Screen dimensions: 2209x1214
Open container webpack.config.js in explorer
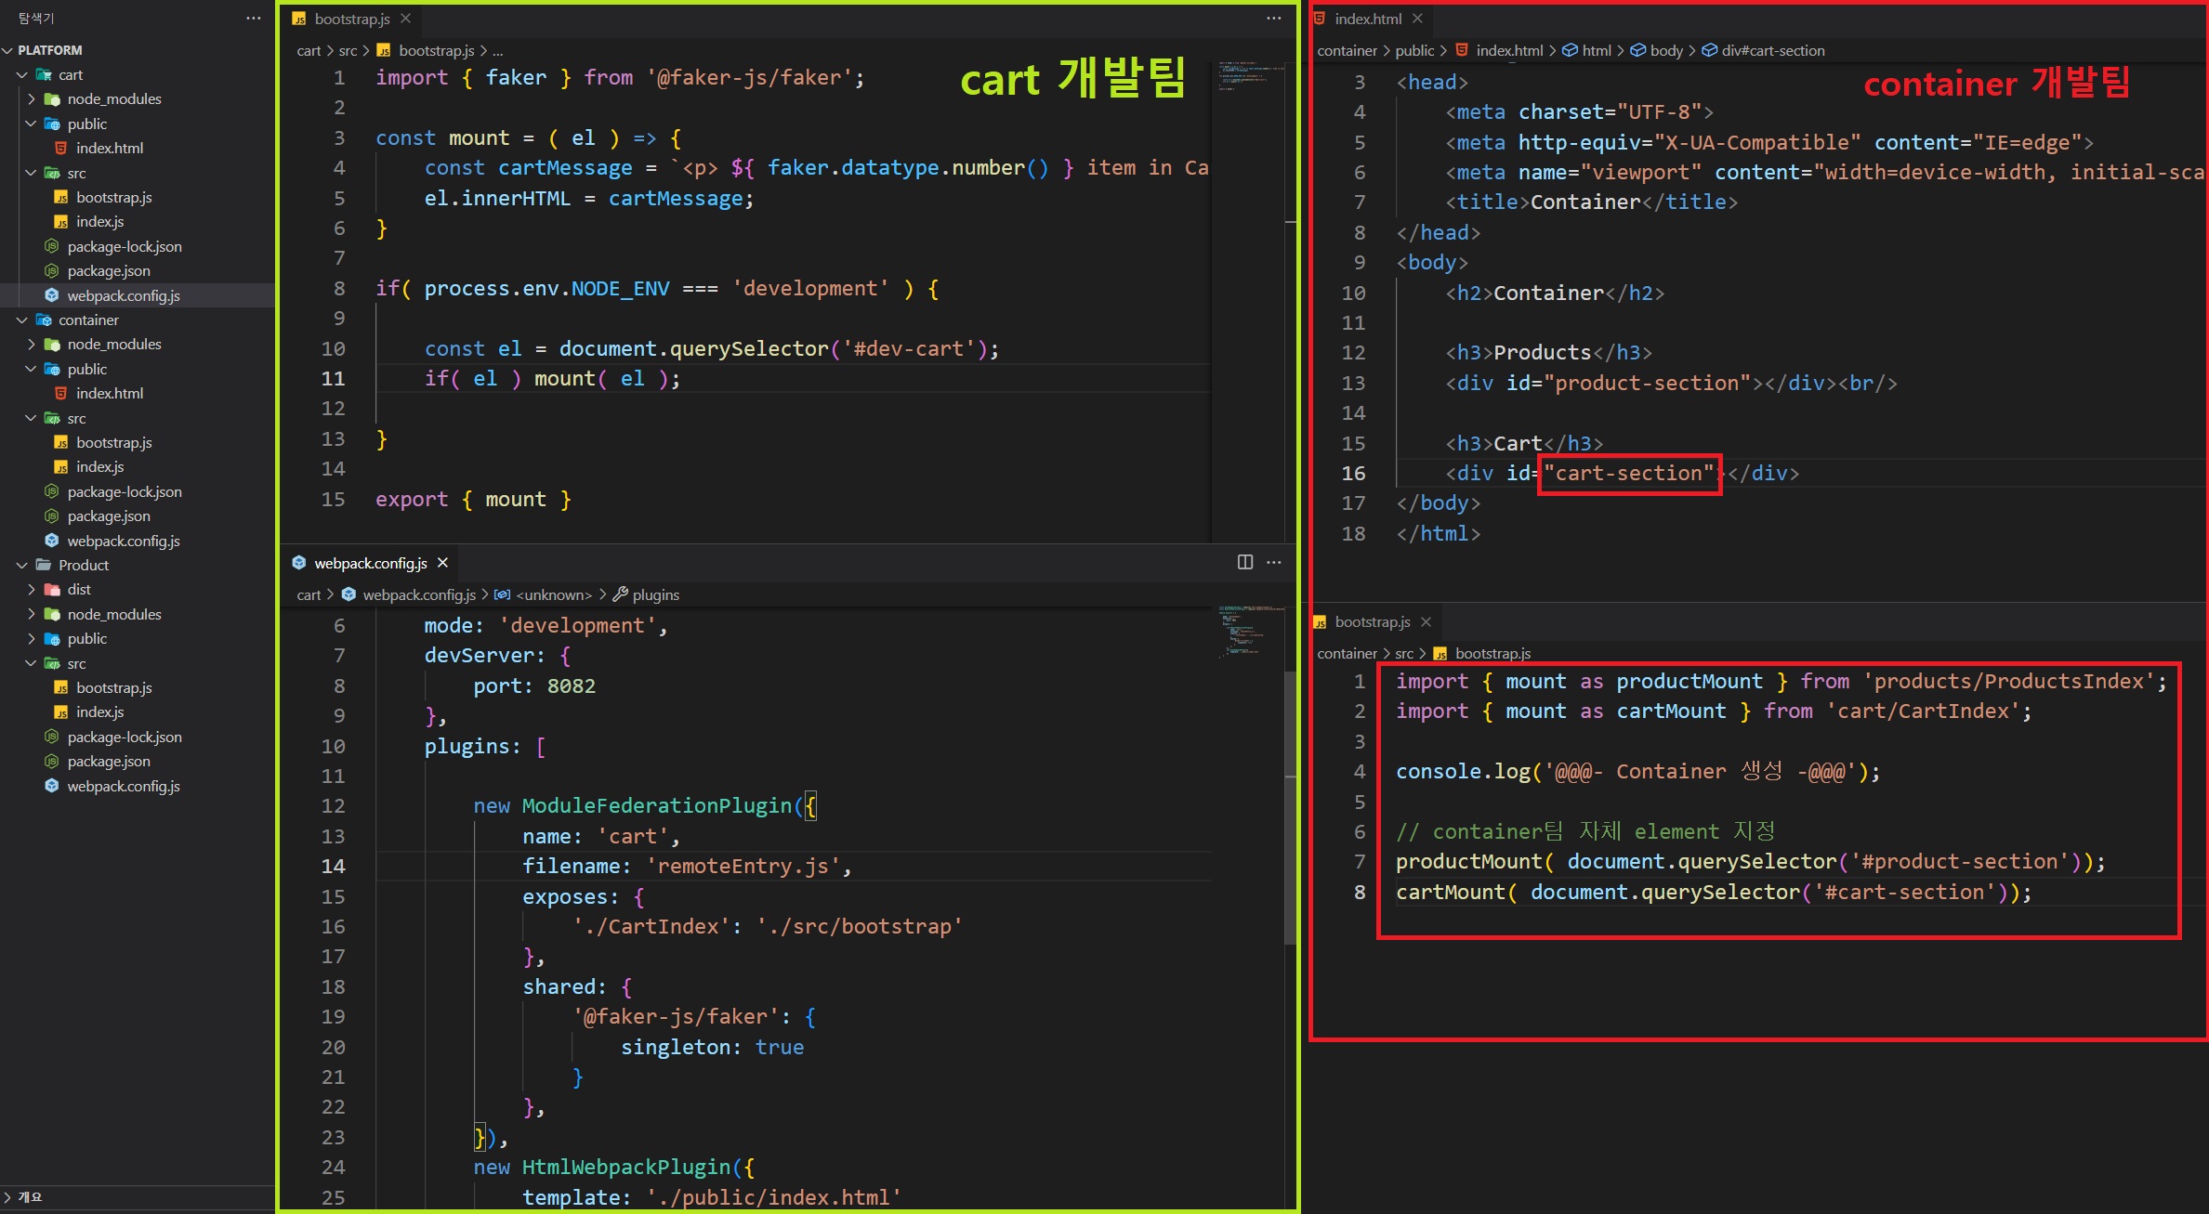[x=123, y=541]
